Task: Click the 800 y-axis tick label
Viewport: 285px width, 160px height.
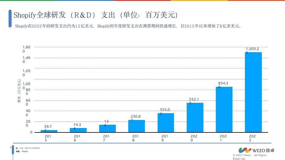Action: 28,92
